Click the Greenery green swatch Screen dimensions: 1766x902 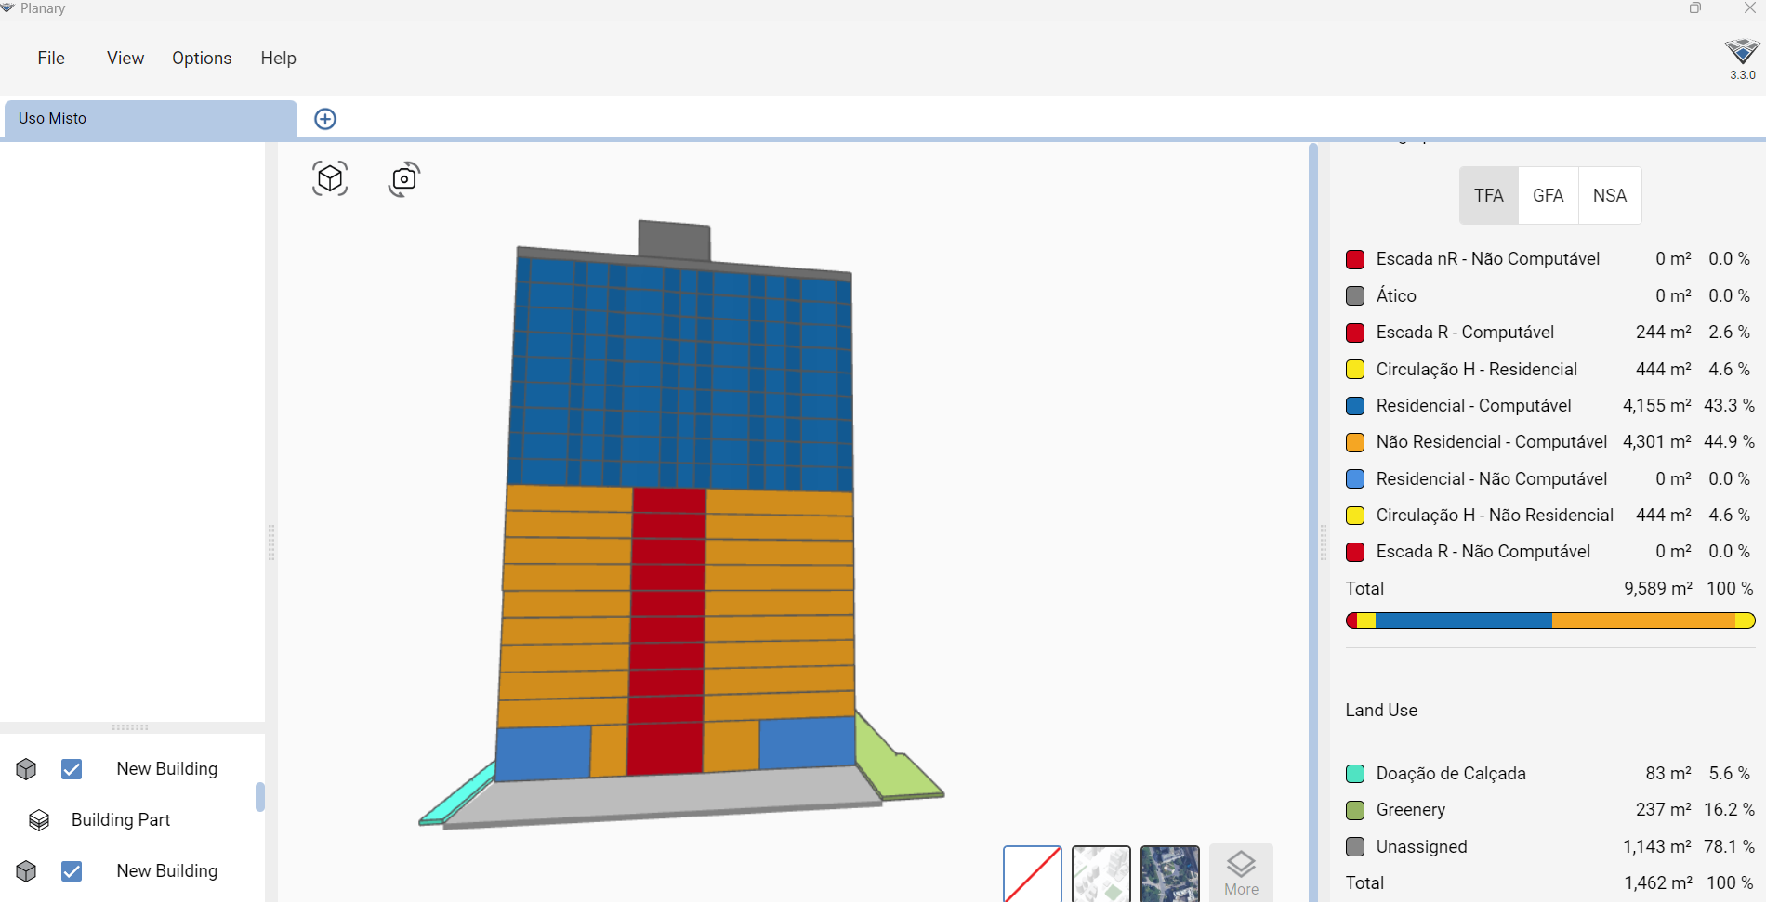coord(1355,811)
